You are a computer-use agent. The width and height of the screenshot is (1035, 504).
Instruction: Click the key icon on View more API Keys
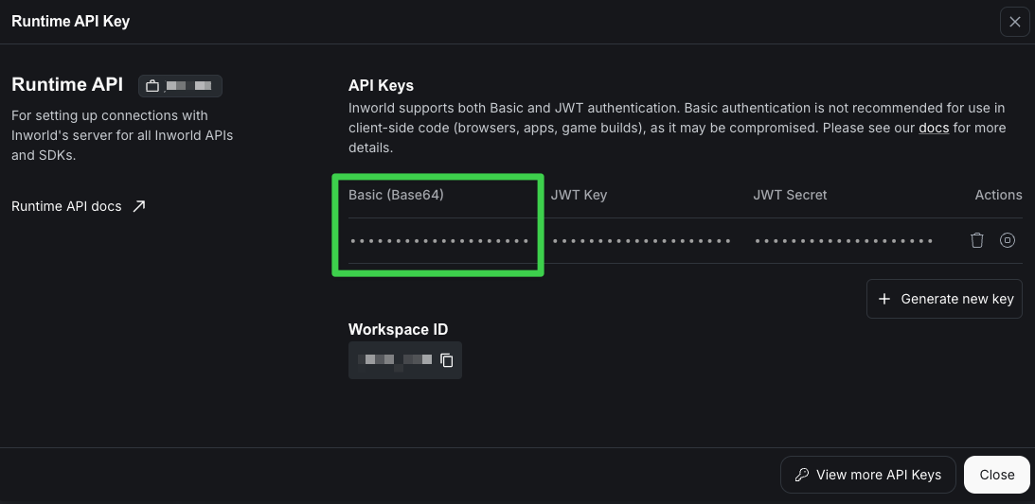(802, 475)
